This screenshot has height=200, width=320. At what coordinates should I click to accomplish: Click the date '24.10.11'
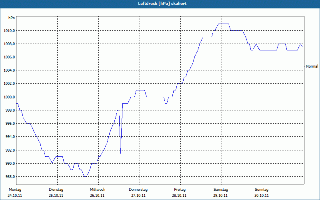coord(15,196)
